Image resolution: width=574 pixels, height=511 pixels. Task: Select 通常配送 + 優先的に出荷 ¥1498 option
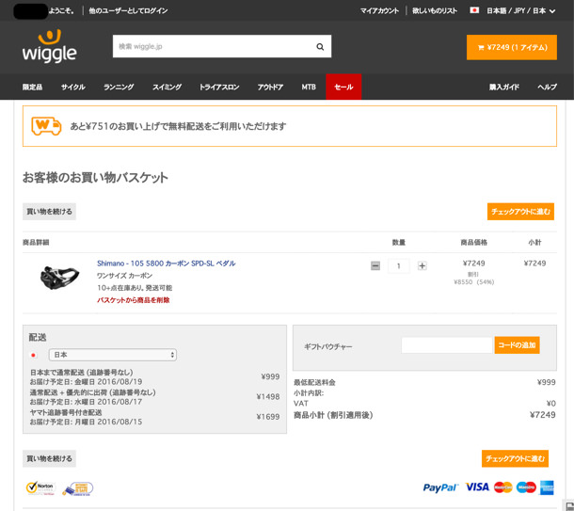click(x=154, y=397)
